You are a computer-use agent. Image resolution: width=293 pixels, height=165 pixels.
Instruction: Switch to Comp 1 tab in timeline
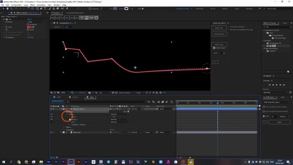pos(75,97)
